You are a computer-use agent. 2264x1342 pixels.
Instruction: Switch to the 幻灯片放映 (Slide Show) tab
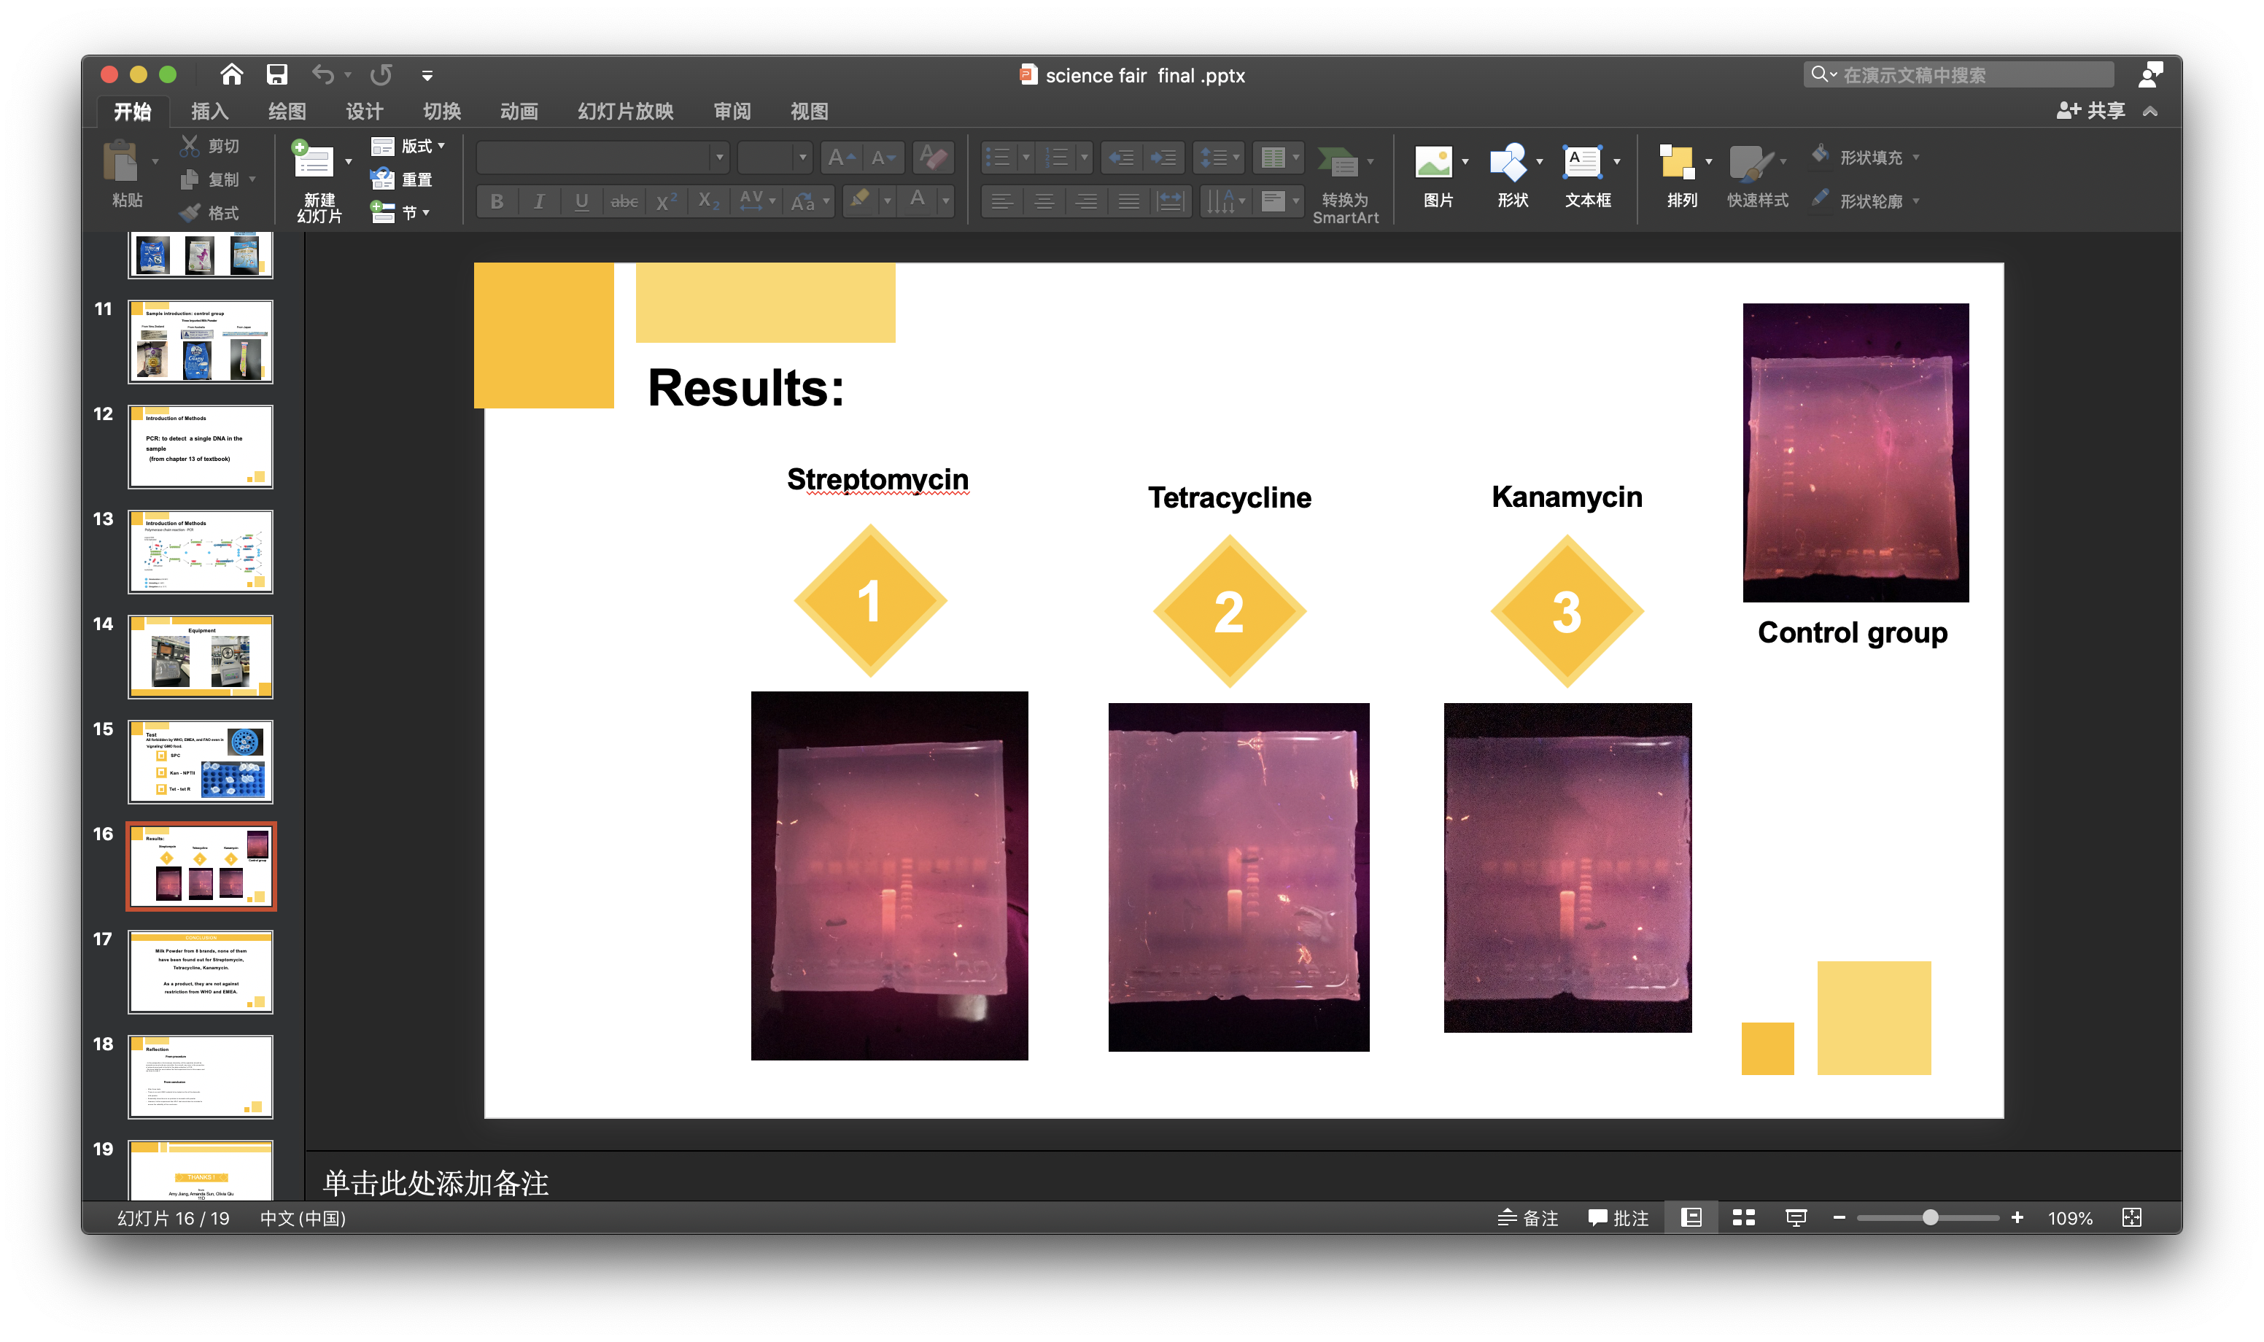click(626, 112)
